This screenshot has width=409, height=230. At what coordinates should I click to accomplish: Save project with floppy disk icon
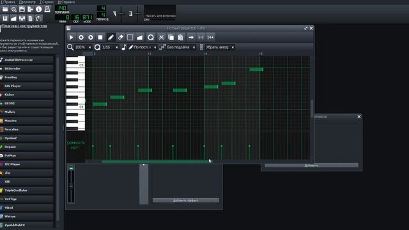click(22, 10)
